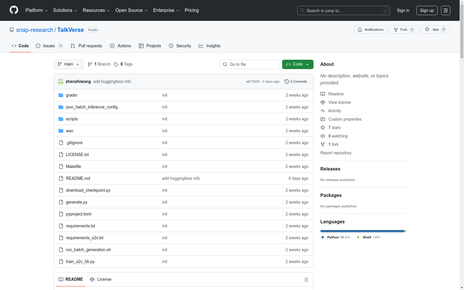Open the pyproject.toml file
This screenshot has height=290, width=464.
79,214
